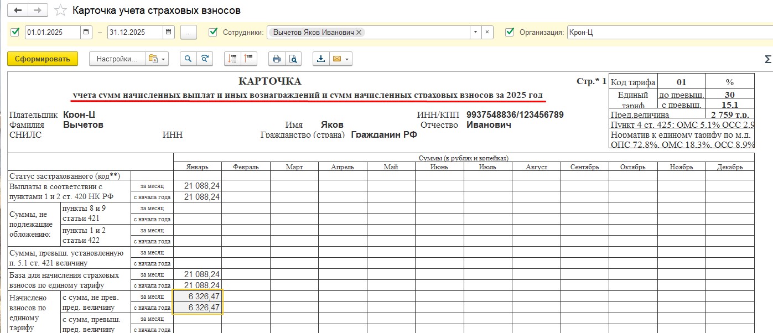Image resolution: width=773 pixels, height=333 pixels.
Task: Select the Декабрь column header
Action: pos(730,166)
